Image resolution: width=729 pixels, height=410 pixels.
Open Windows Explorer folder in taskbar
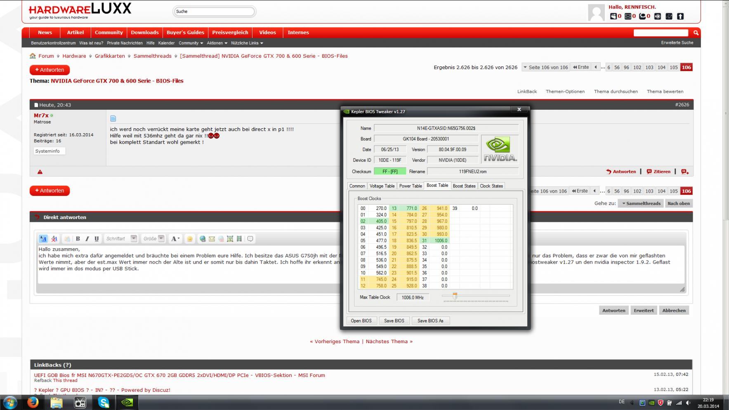(x=57, y=402)
